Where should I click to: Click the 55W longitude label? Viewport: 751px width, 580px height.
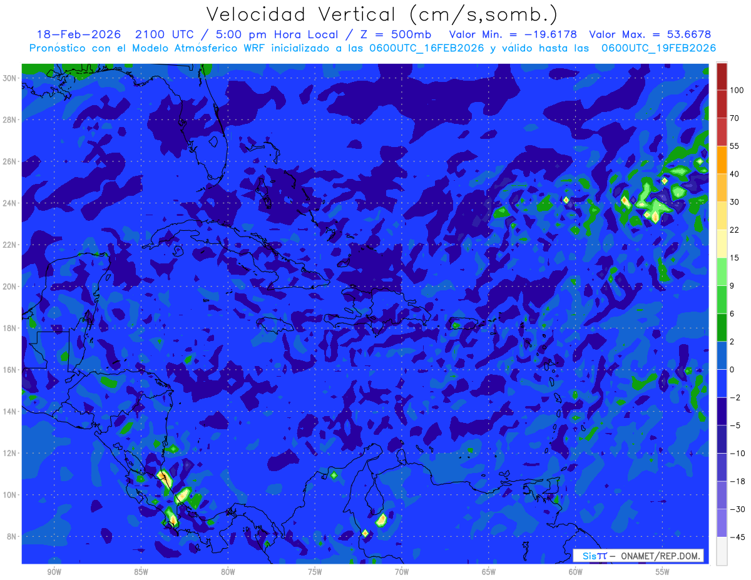click(x=663, y=572)
